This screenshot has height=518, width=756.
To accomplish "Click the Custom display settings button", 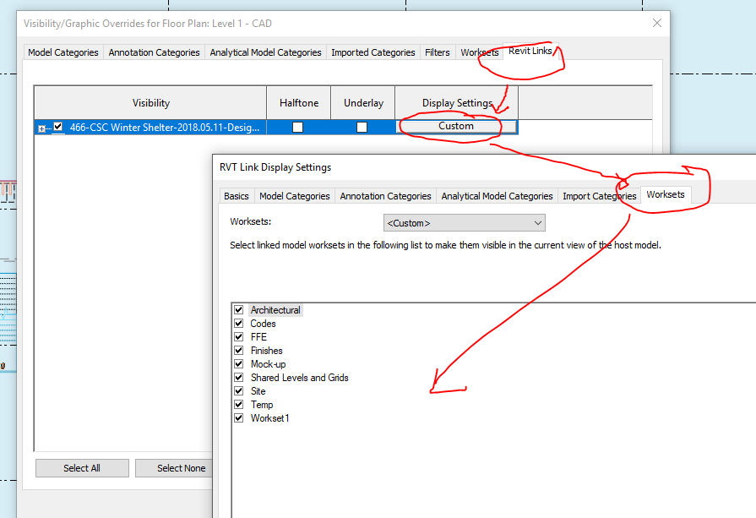I will pyautogui.click(x=456, y=127).
